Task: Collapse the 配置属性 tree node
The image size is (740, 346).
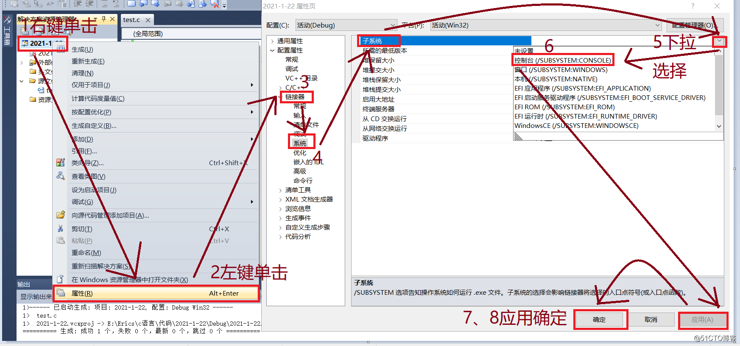Action: (x=272, y=50)
